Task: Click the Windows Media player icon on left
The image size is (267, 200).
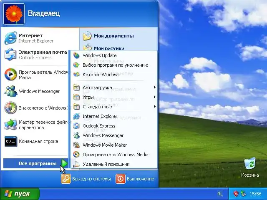Action: [x=10, y=75]
